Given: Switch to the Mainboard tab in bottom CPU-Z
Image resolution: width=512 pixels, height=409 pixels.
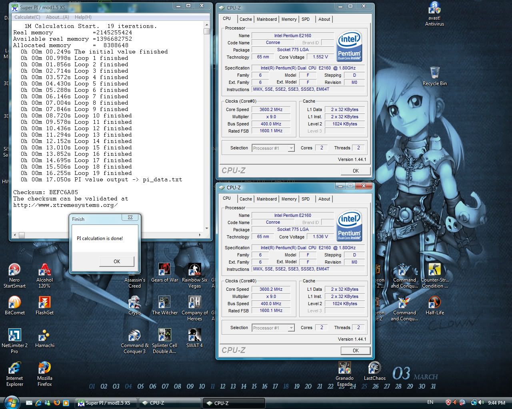Looking at the screenshot, I should (266, 199).
